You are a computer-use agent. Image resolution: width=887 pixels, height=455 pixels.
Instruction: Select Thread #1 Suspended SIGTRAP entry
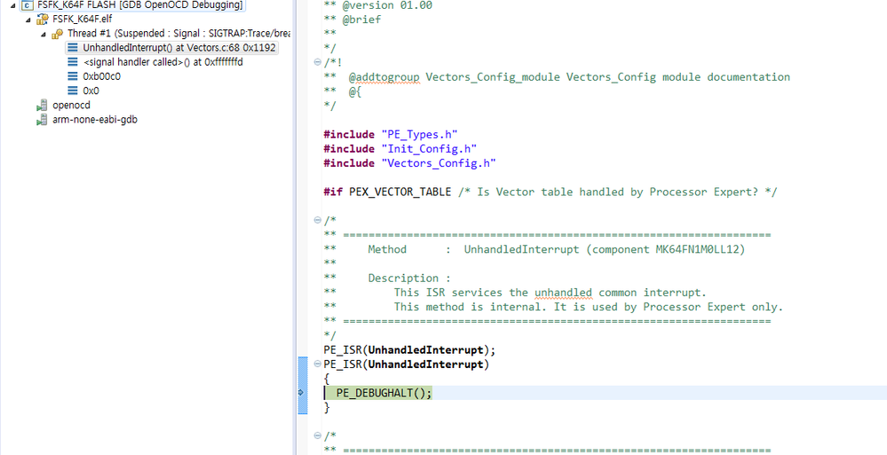(178, 34)
